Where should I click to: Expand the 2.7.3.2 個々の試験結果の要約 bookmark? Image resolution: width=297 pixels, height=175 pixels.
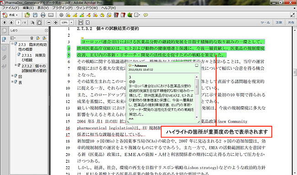click(x=16, y=65)
